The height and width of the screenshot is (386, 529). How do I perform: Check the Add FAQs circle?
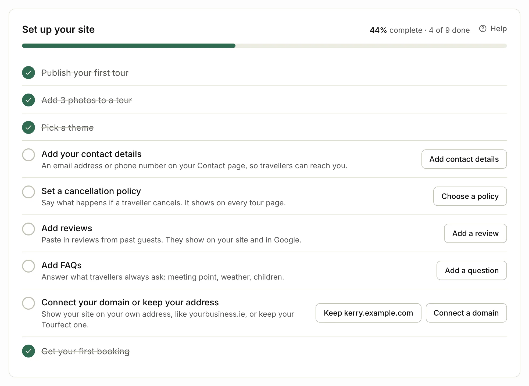pyautogui.click(x=28, y=266)
